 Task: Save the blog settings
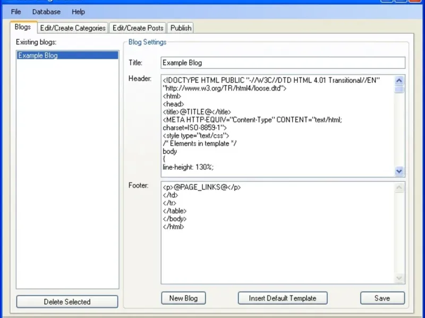click(382, 298)
